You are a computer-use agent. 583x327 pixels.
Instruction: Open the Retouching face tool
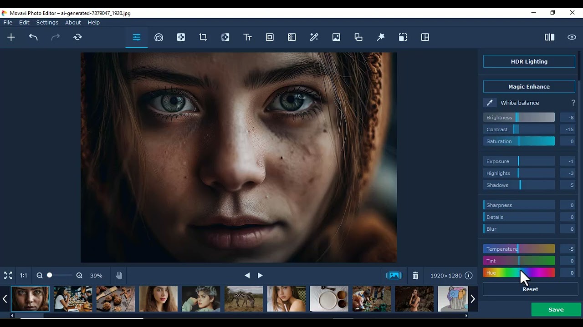click(x=159, y=37)
